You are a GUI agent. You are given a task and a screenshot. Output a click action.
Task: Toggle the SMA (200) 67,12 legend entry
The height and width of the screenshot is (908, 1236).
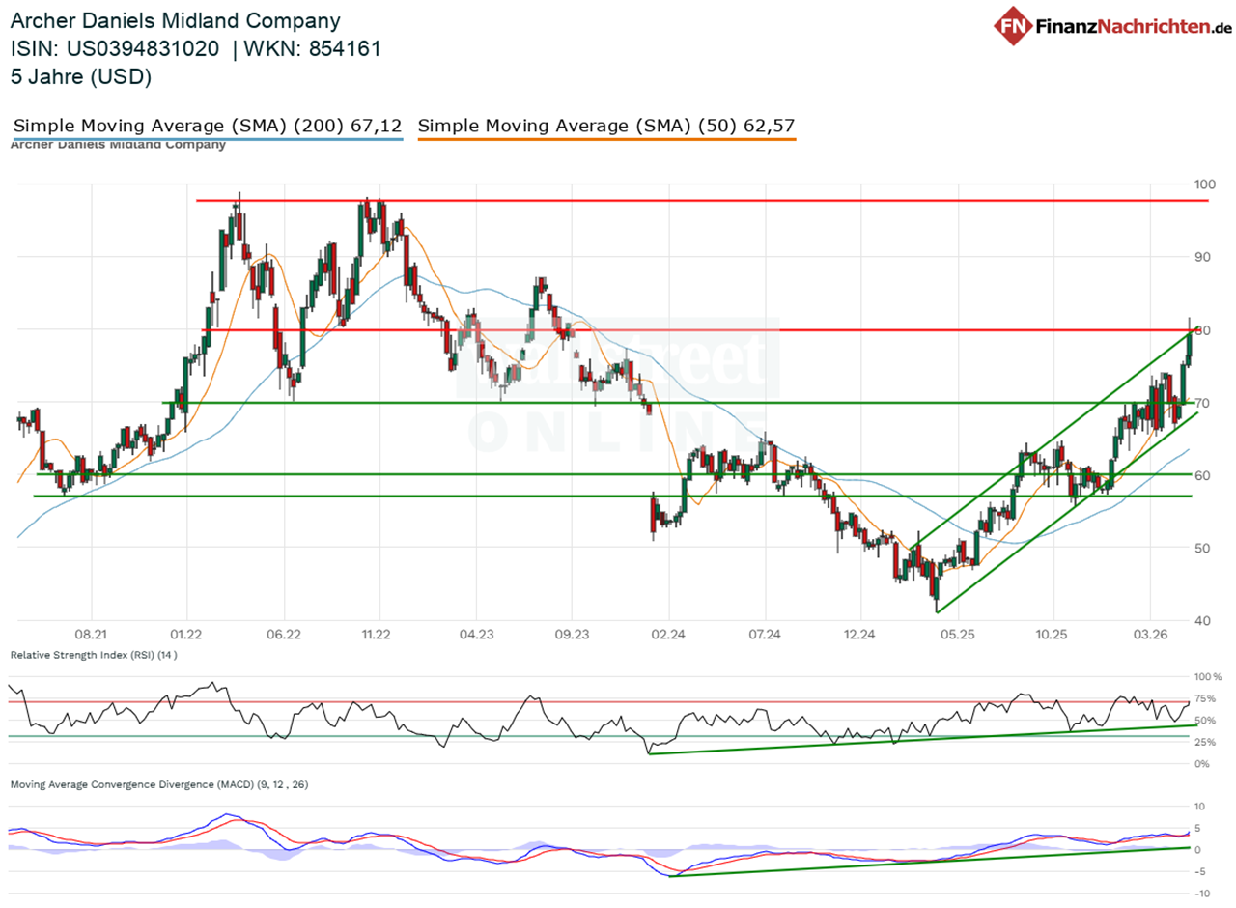point(208,126)
